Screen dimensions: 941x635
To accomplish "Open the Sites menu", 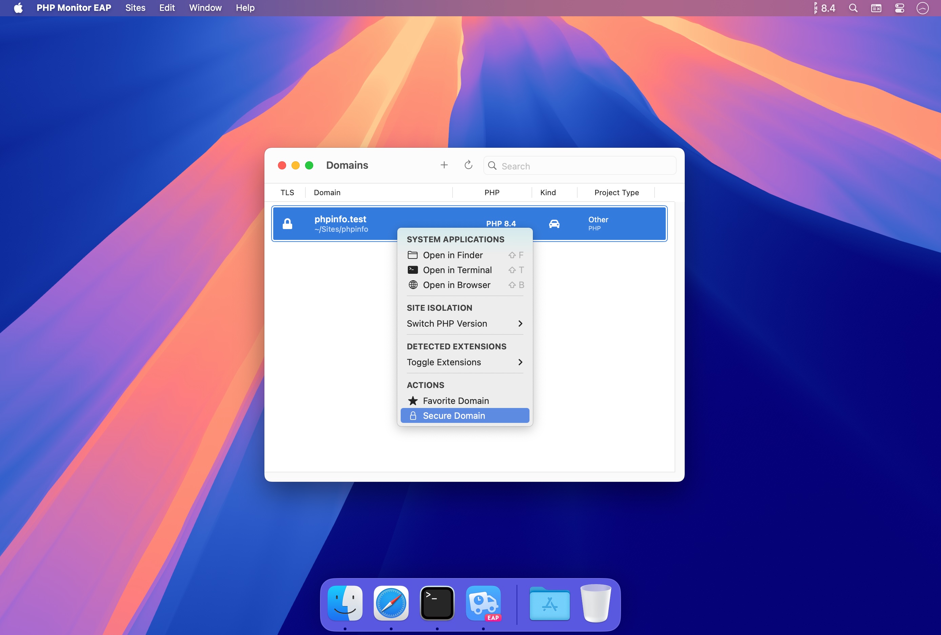I will pos(135,8).
